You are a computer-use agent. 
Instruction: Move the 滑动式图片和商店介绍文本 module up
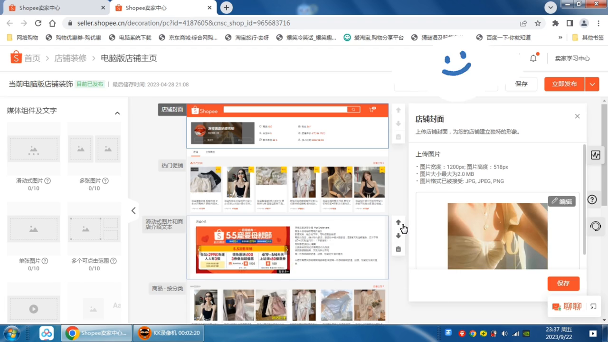pyautogui.click(x=398, y=222)
